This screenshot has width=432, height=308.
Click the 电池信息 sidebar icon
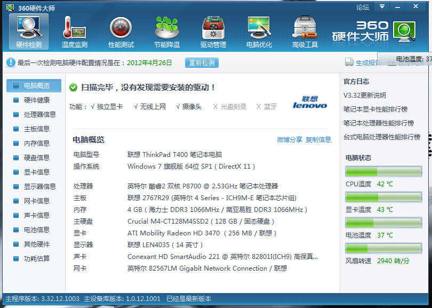(16, 230)
